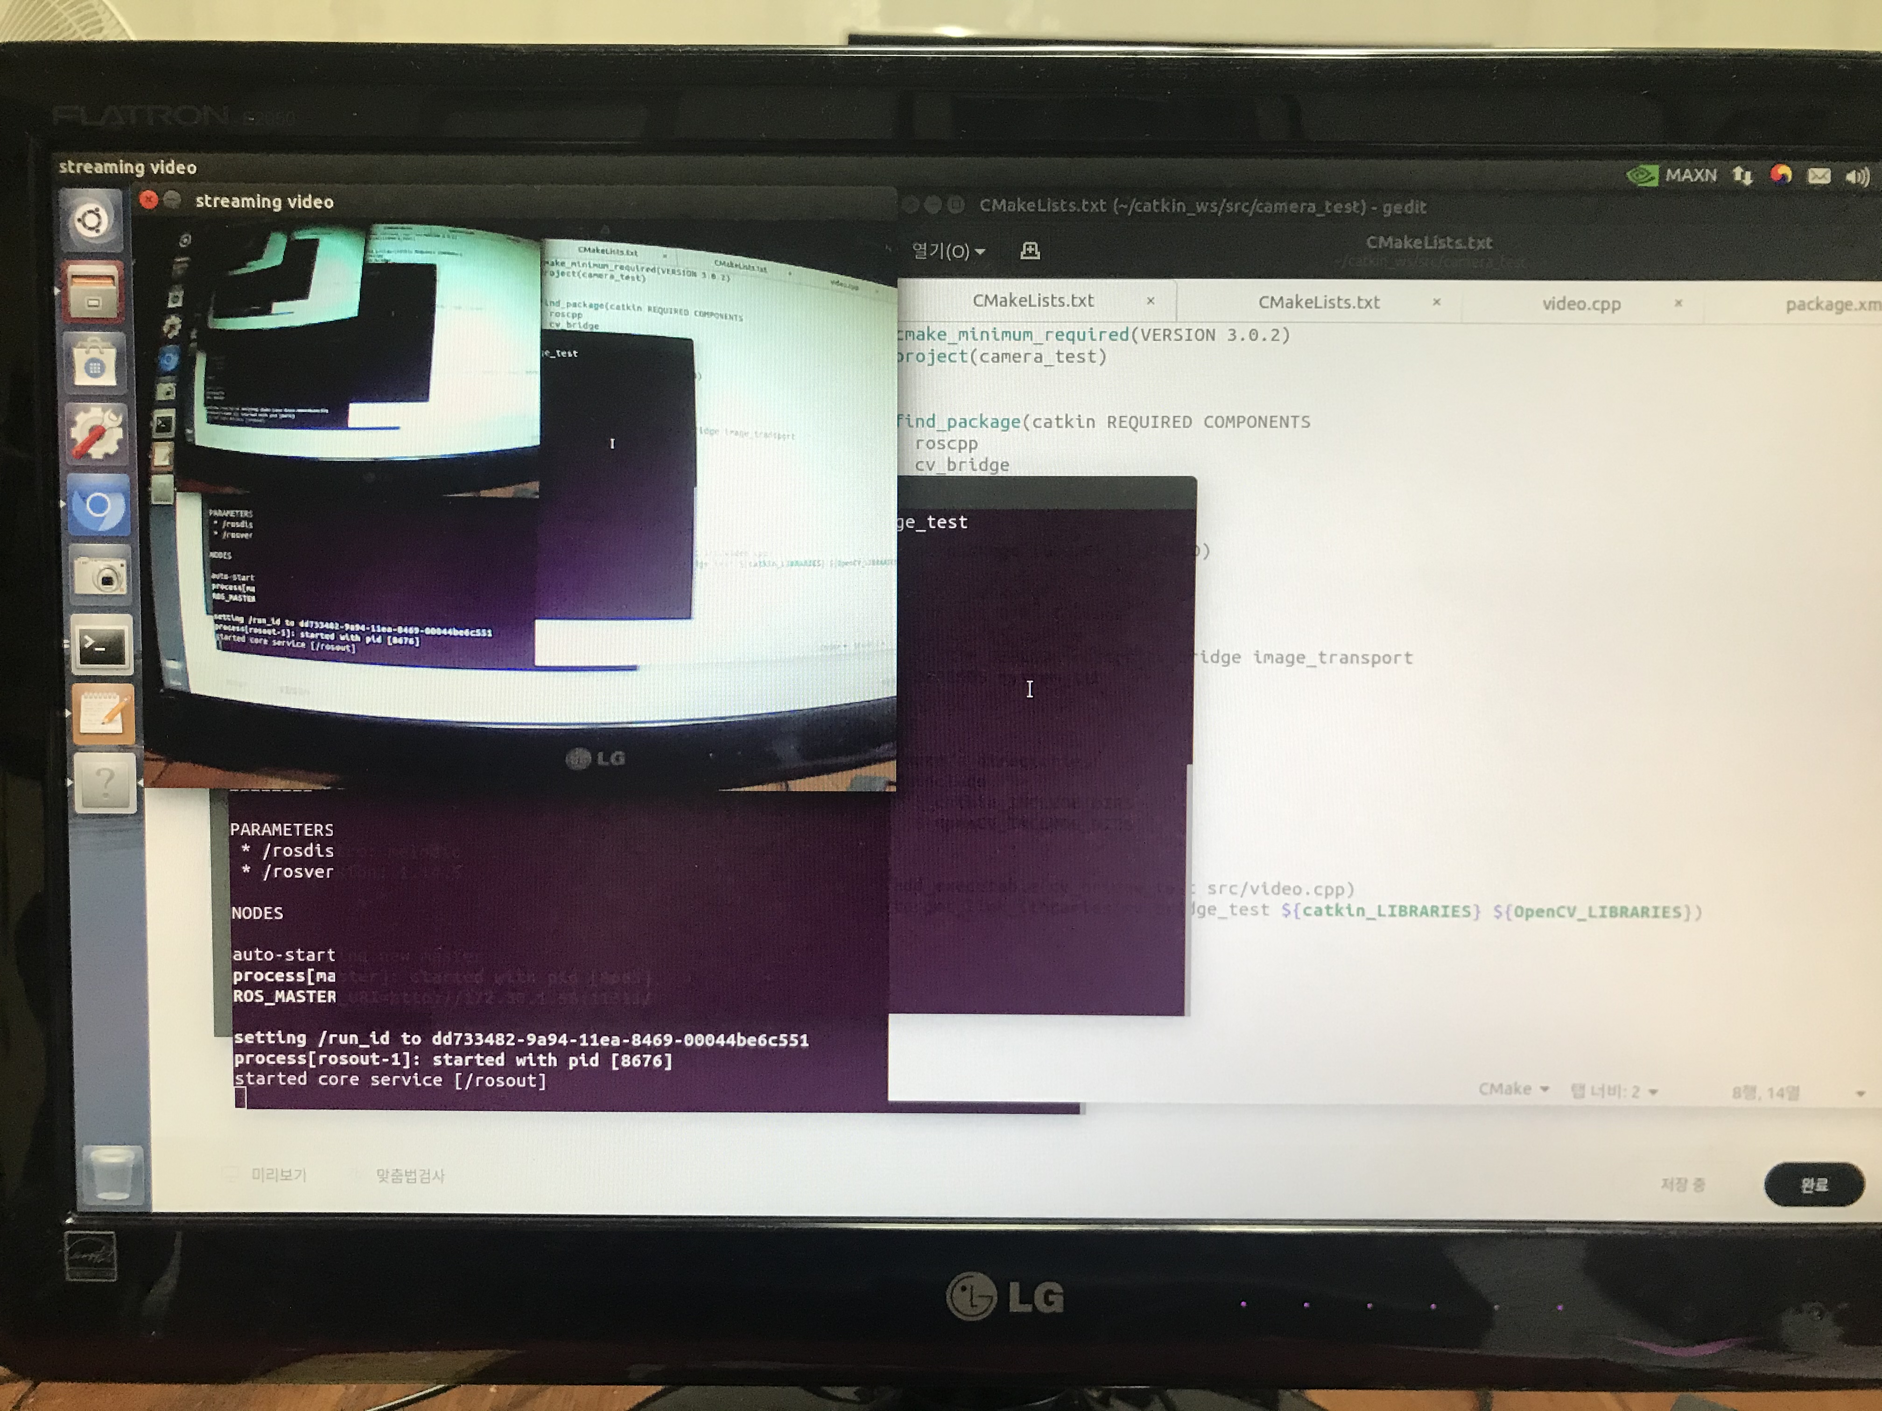This screenshot has width=1882, height=1411.
Task: Expand the 열기(O) open dropdown
Action: (948, 251)
